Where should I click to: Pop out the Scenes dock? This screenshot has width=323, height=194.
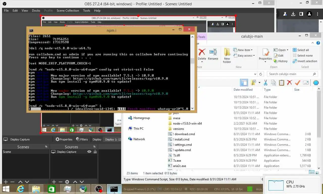(46, 147)
